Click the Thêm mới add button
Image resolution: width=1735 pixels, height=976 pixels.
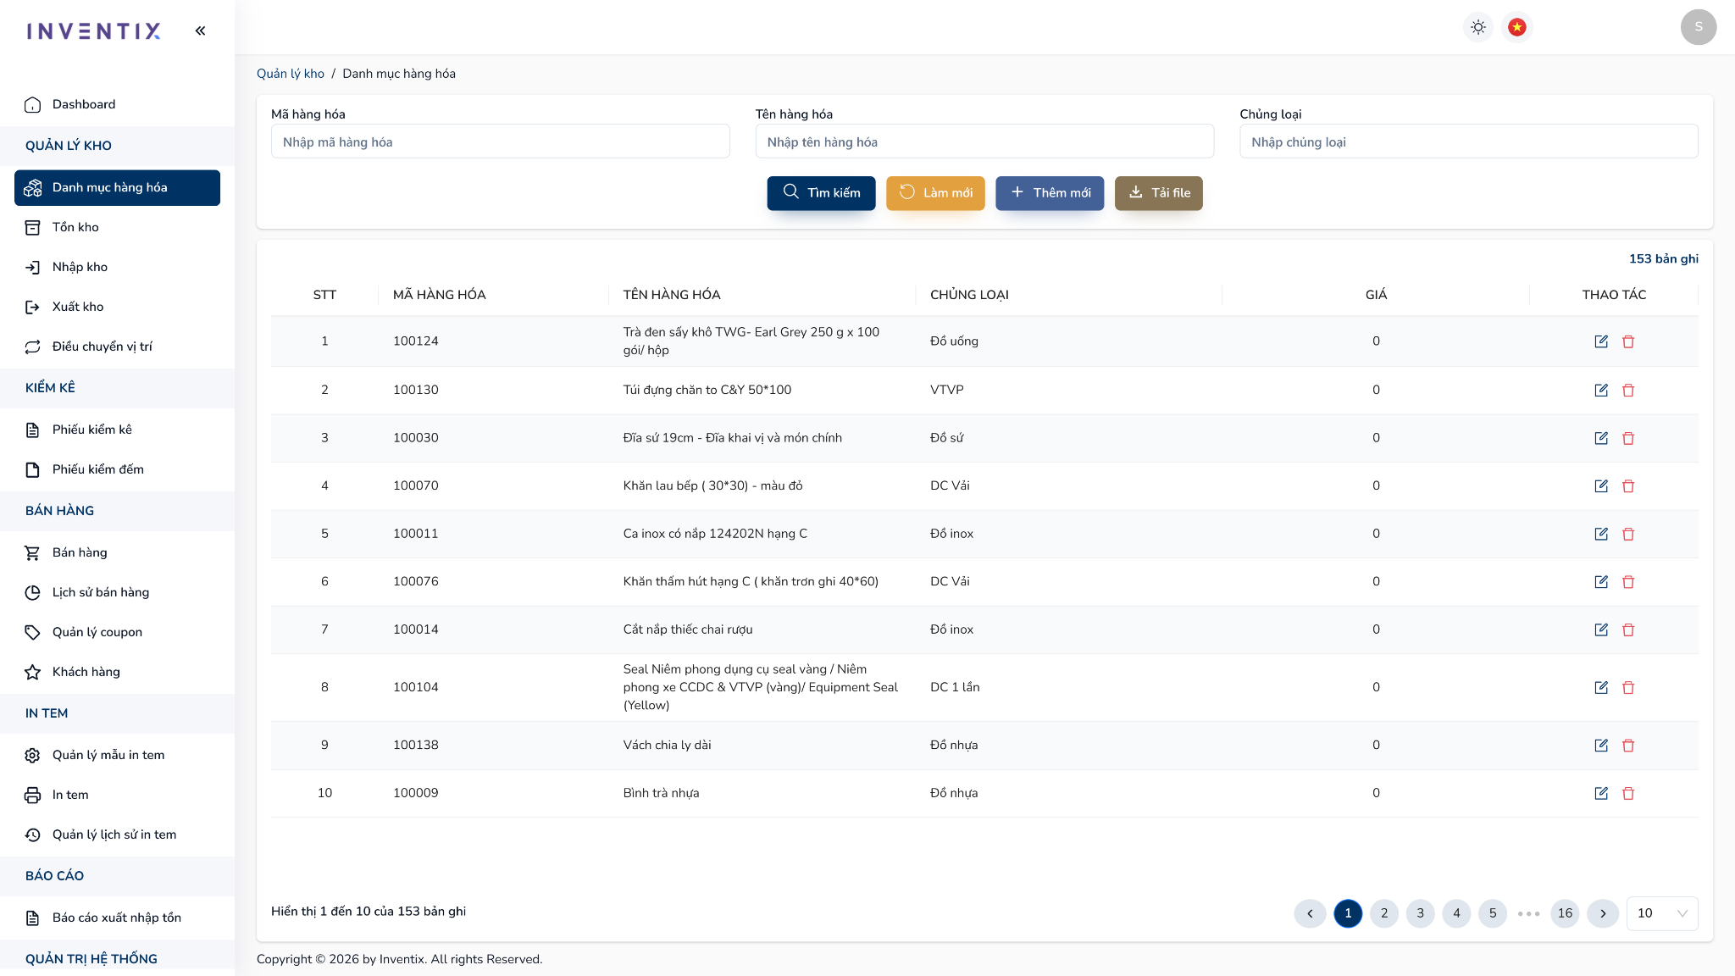pyautogui.click(x=1050, y=193)
